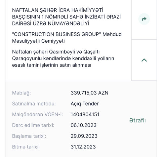The width and height of the screenshot is (162, 157).
Task: Click the end date 31.12.2023
Action: click(83, 147)
